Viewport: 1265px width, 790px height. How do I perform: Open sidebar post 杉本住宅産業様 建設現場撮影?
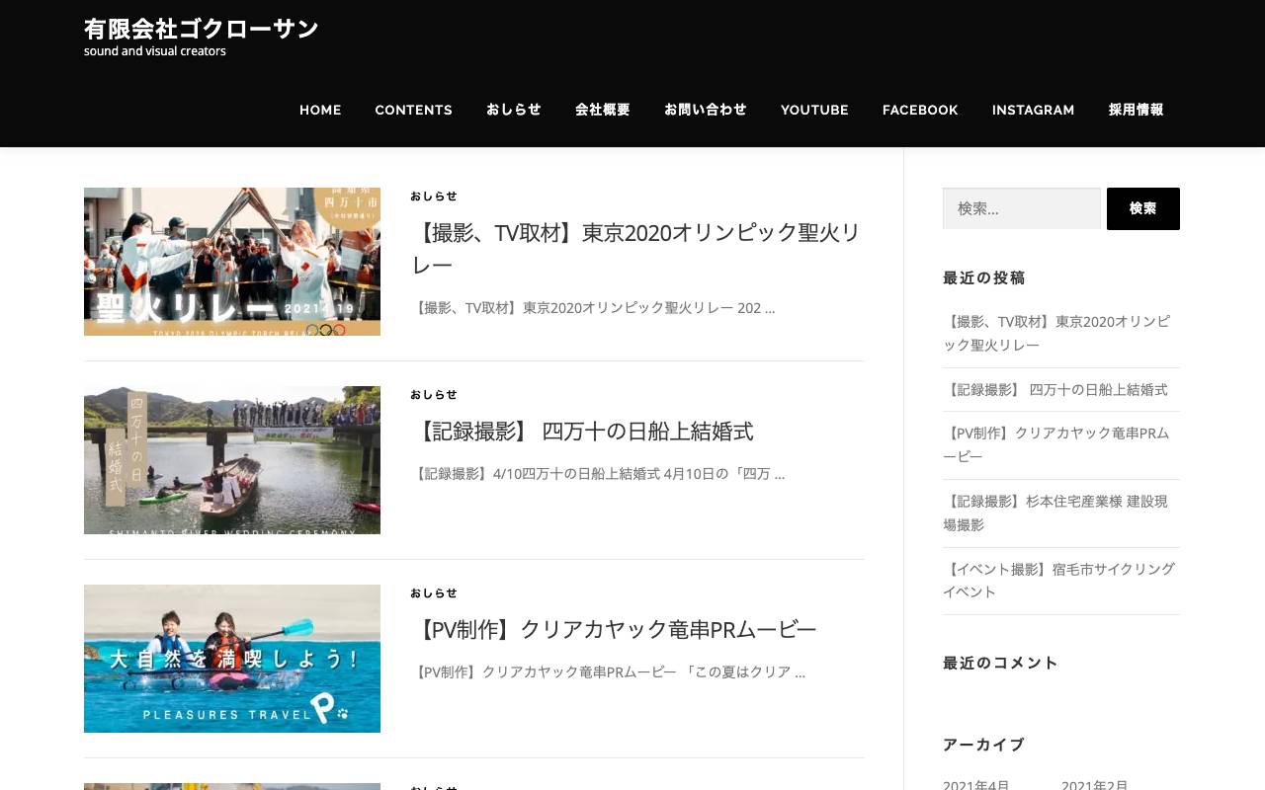point(1055,513)
